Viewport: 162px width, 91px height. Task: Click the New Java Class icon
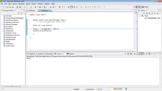pyautogui.click(x=53, y=7)
